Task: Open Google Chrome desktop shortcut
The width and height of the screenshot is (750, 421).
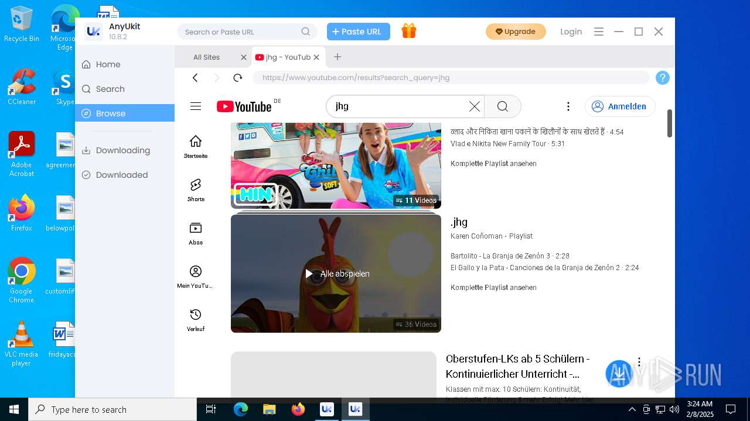Action: pos(22,280)
